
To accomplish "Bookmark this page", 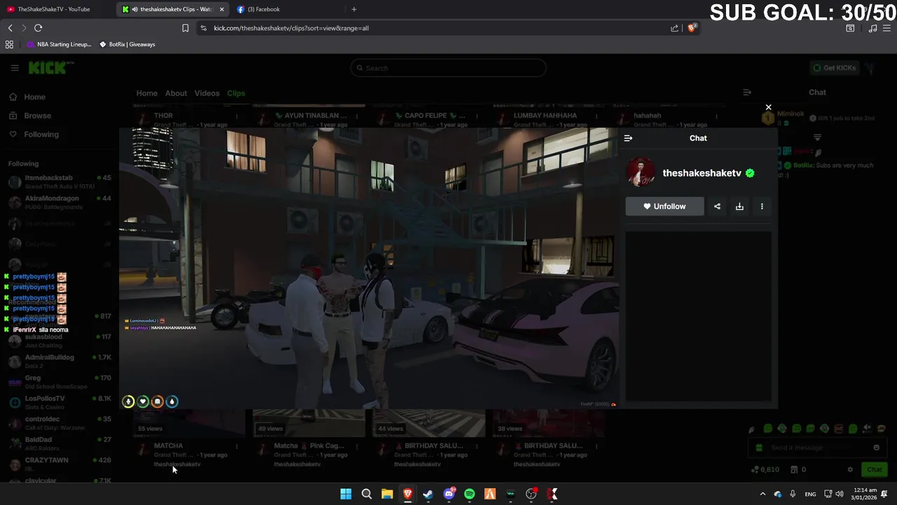I will pyautogui.click(x=185, y=28).
